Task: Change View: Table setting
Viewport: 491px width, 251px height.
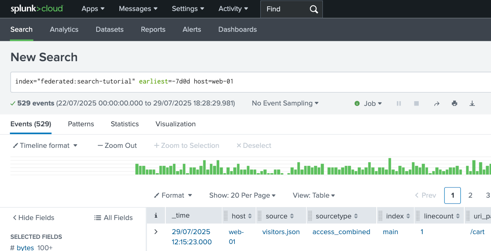Action: tap(314, 195)
